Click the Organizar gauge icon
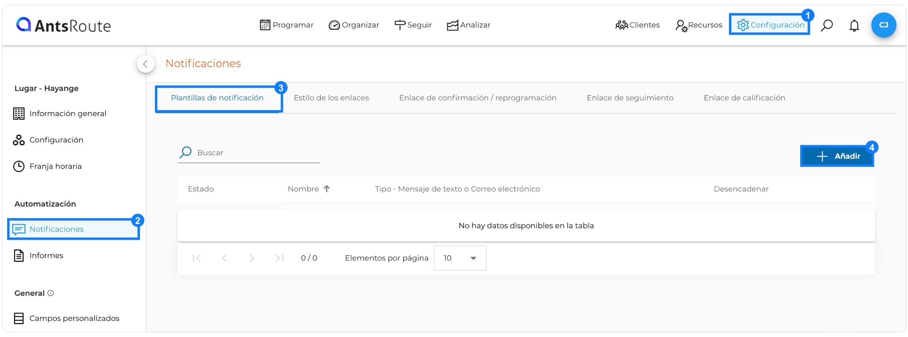Screen dimensions: 908x337 click(334, 25)
